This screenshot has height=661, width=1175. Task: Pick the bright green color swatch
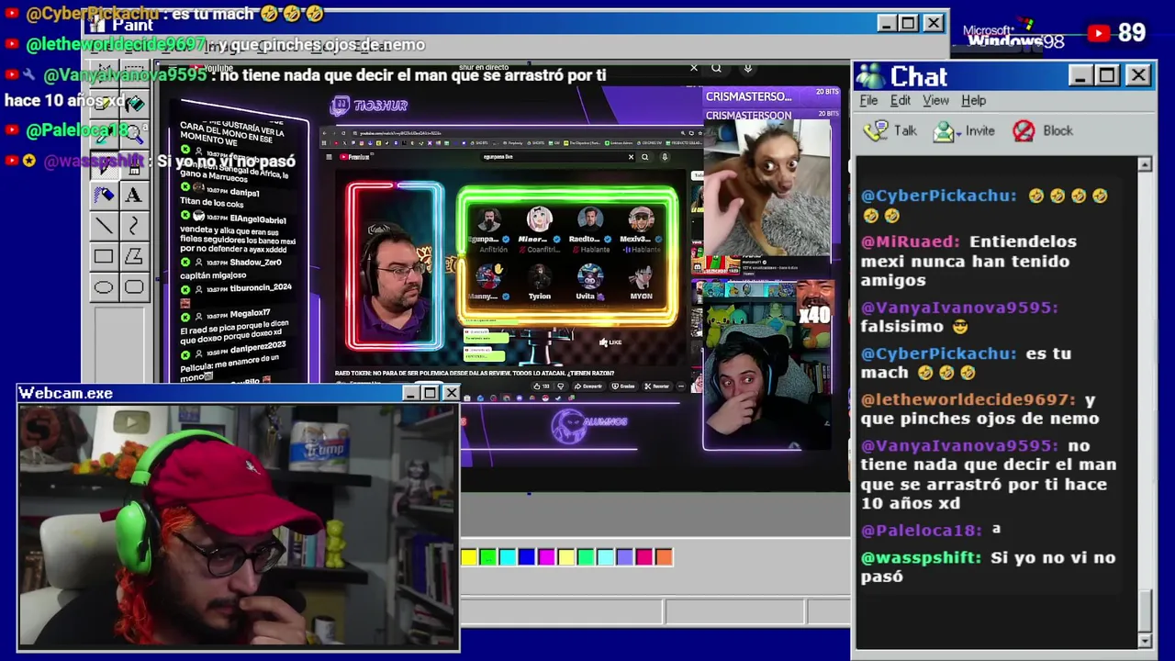click(488, 556)
